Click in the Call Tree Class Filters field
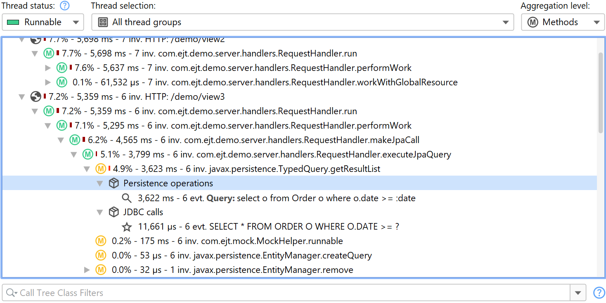Image resolution: width=606 pixels, height=303 pixels. 289,293
